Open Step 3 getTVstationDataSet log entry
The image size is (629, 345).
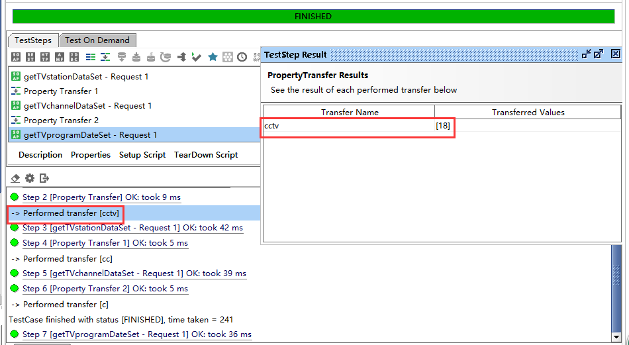tap(132, 228)
